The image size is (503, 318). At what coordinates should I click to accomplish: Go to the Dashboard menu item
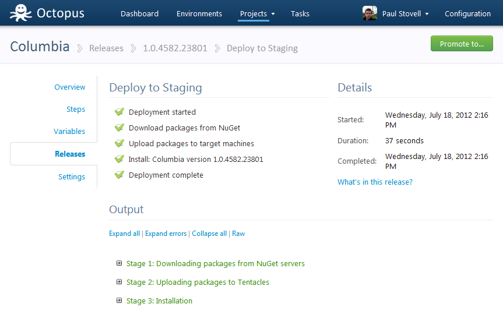click(139, 13)
